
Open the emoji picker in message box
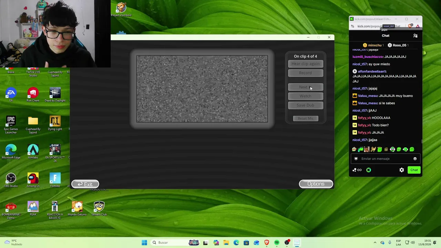click(x=415, y=159)
